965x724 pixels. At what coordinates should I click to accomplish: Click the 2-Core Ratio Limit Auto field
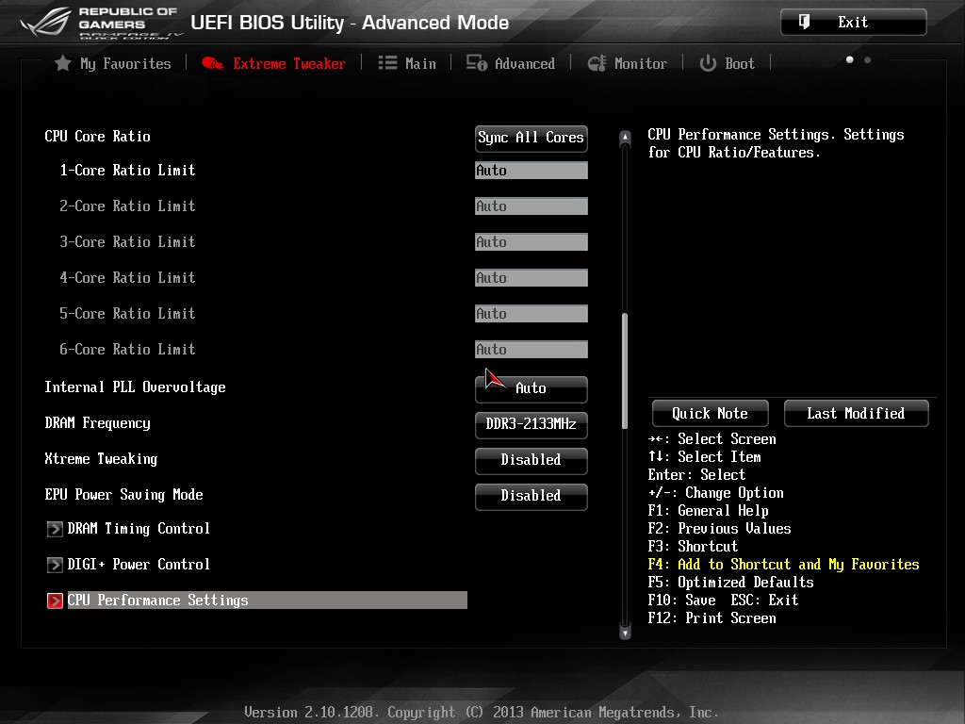click(532, 206)
